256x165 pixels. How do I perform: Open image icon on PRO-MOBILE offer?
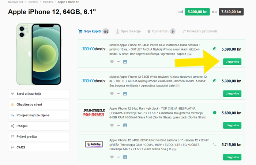point(125,125)
